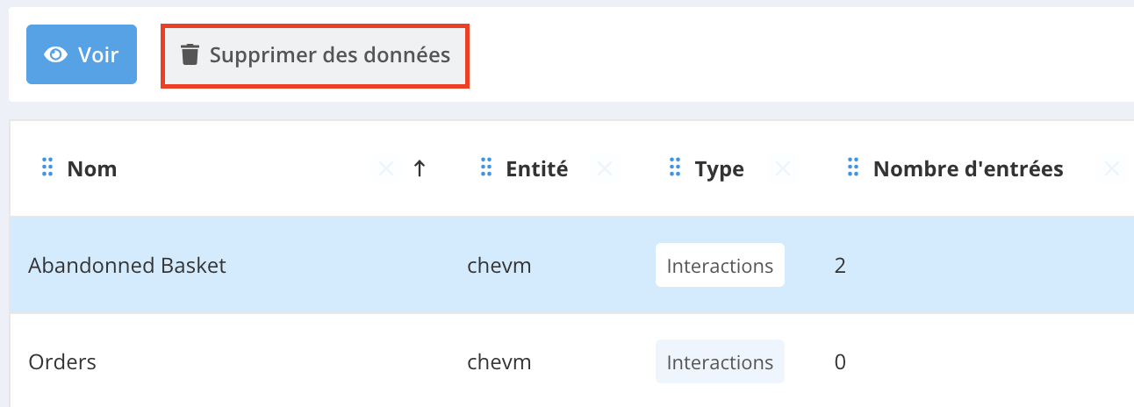
Task: Click the drag handle icon beside Type
Action: pos(675,168)
